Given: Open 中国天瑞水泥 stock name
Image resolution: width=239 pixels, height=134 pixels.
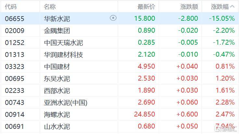Looking at the screenshot, I should pyautogui.click(x=63, y=43).
